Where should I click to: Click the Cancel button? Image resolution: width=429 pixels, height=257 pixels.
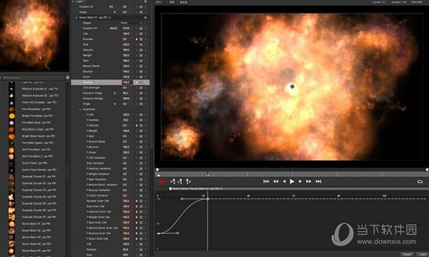tap(407, 254)
